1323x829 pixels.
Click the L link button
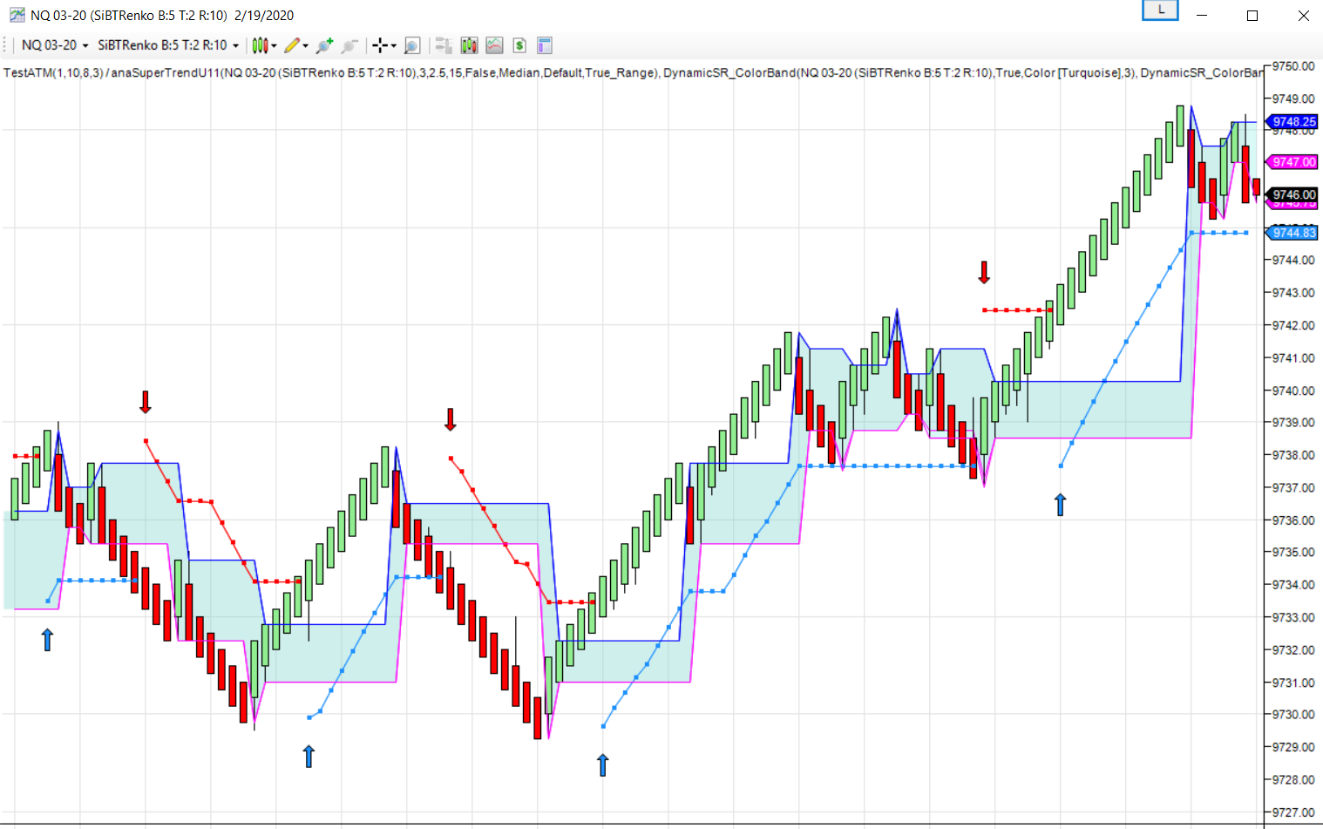point(1160,10)
